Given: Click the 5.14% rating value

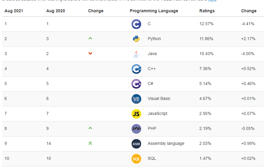Looking at the screenshot, I should click(205, 84).
